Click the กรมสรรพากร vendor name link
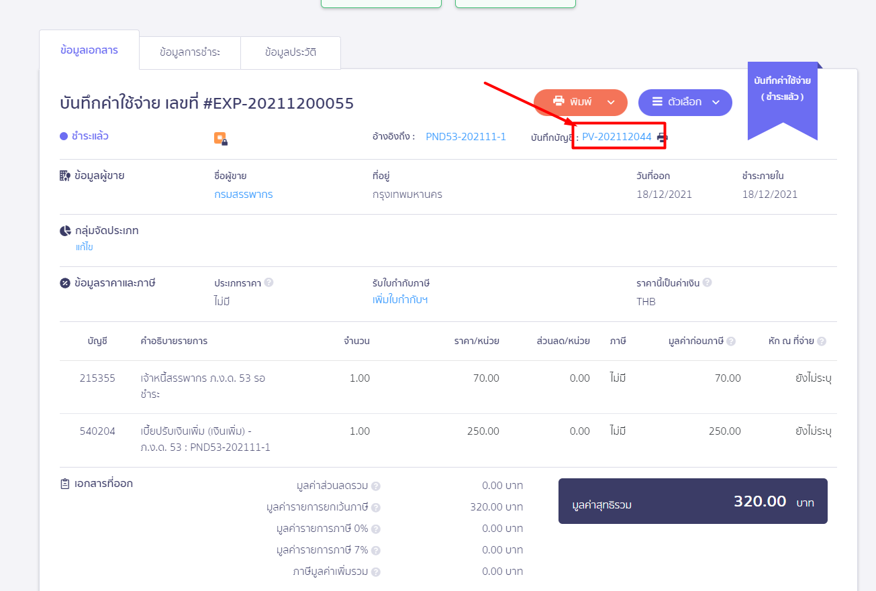Viewport: 876px width, 591px height. click(x=244, y=195)
